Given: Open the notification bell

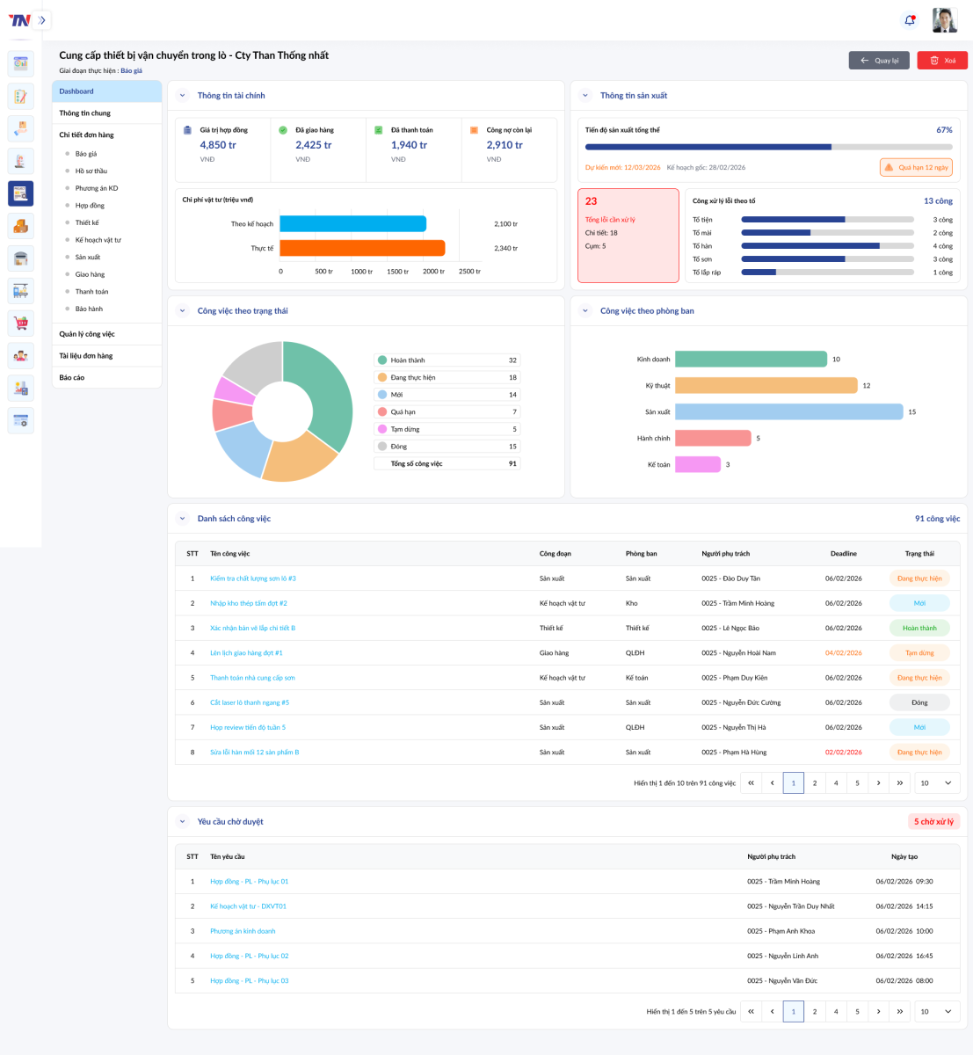Looking at the screenshot, I should pyautogui.click(x=910, y=20).
